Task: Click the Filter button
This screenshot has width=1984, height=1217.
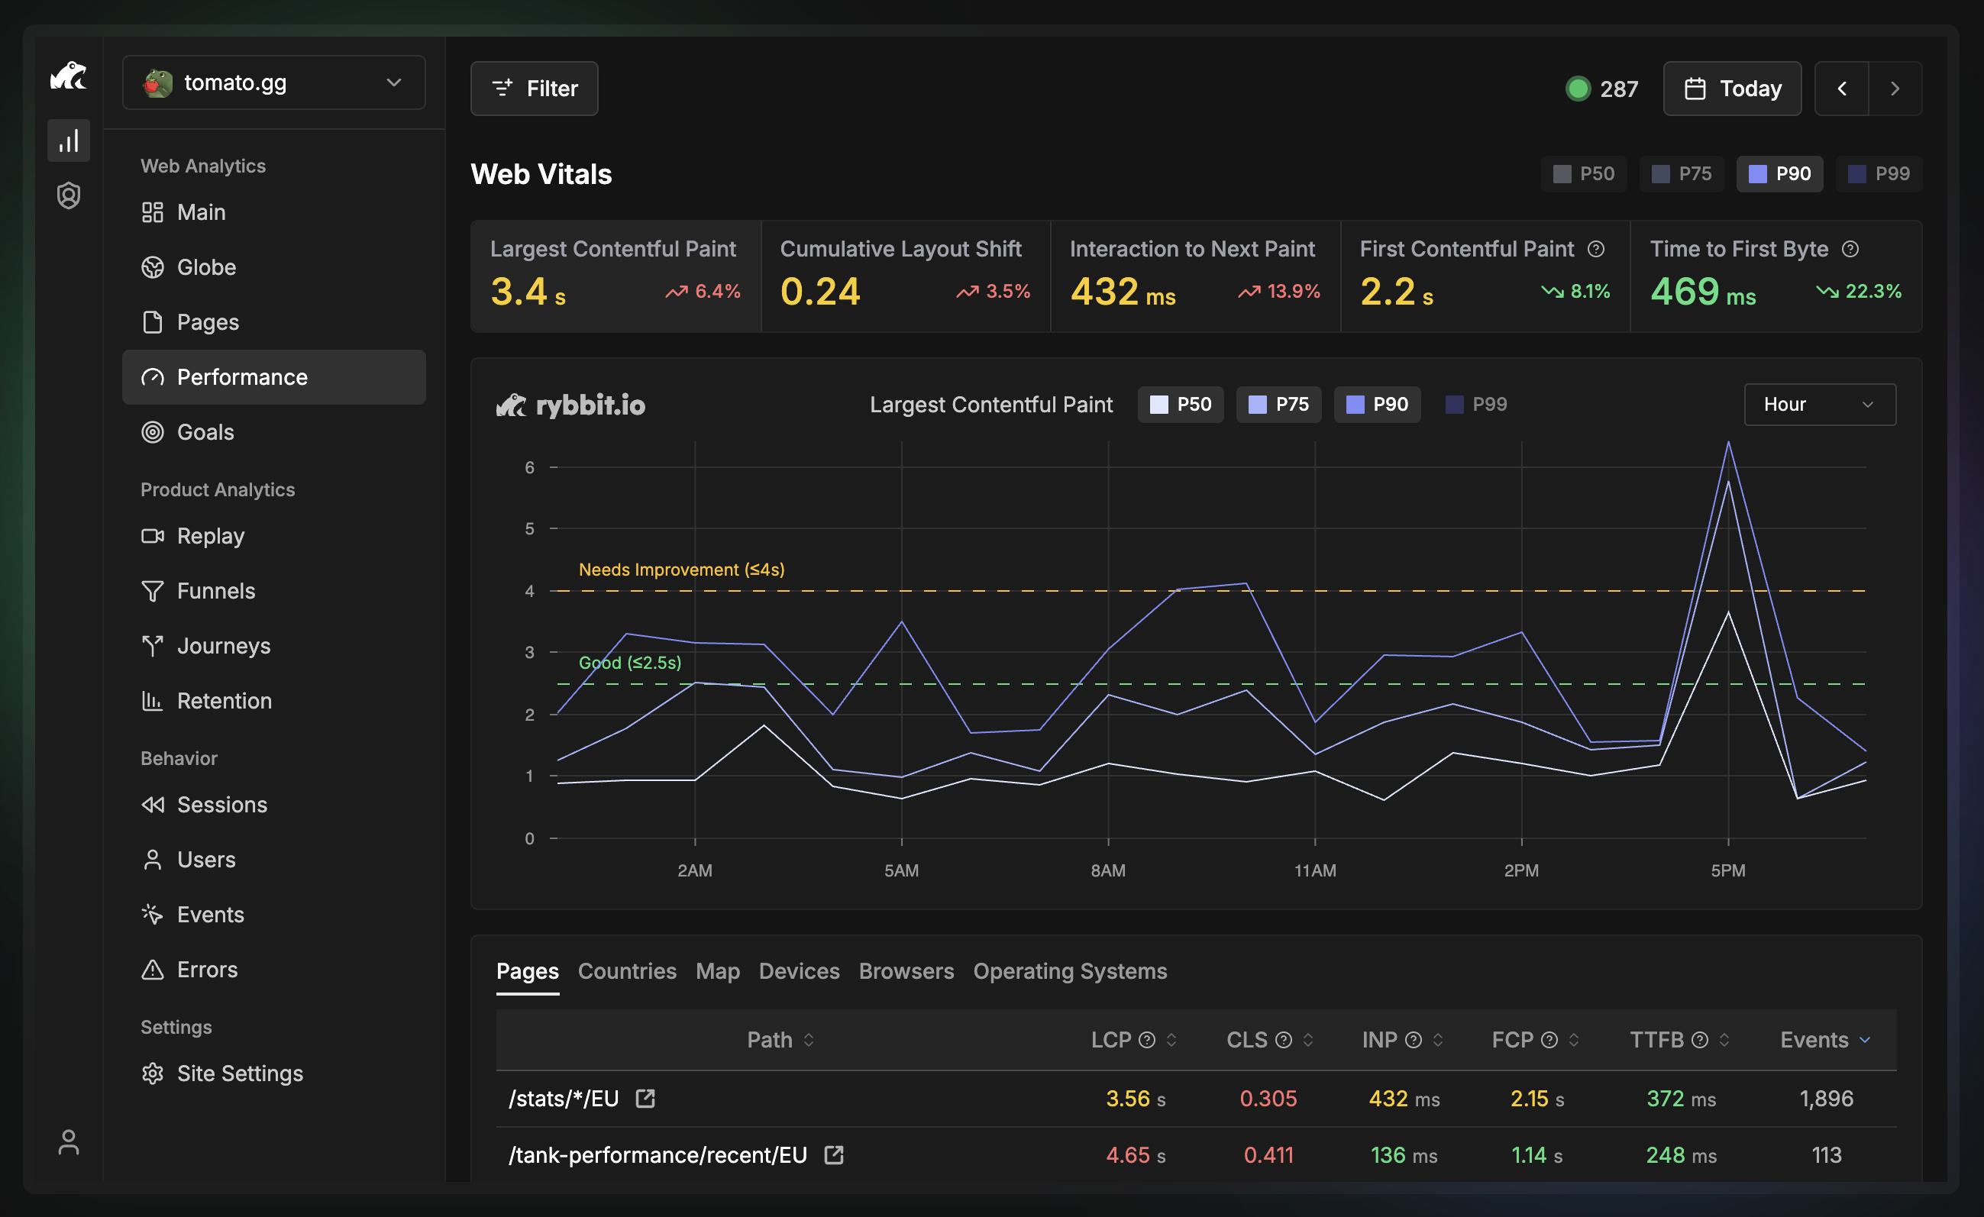Action: coord(534,89)
